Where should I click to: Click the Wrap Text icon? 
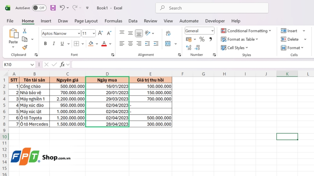coord(168,33)
